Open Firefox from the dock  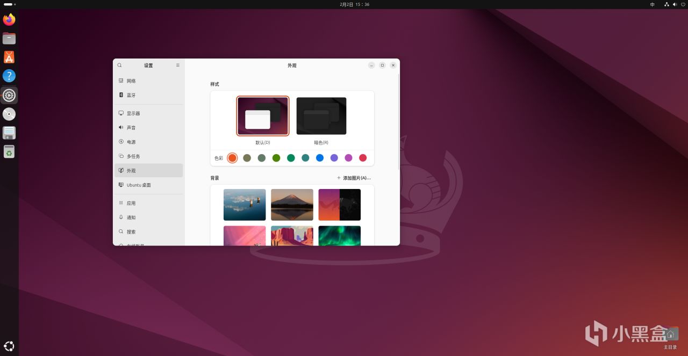pyautogui.click(x=9, y=20)
